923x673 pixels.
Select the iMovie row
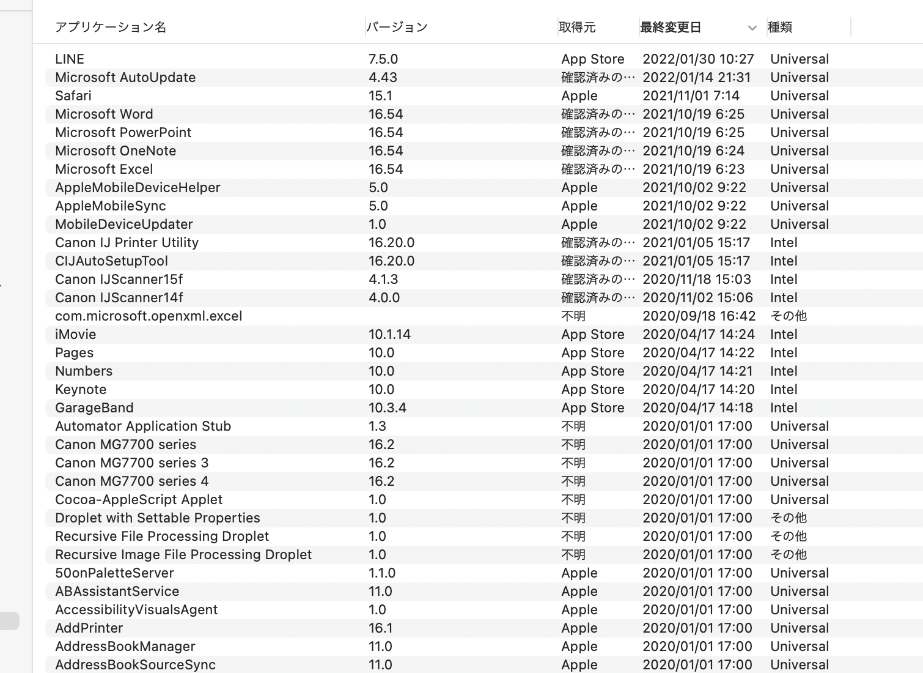tap(76, 335)
